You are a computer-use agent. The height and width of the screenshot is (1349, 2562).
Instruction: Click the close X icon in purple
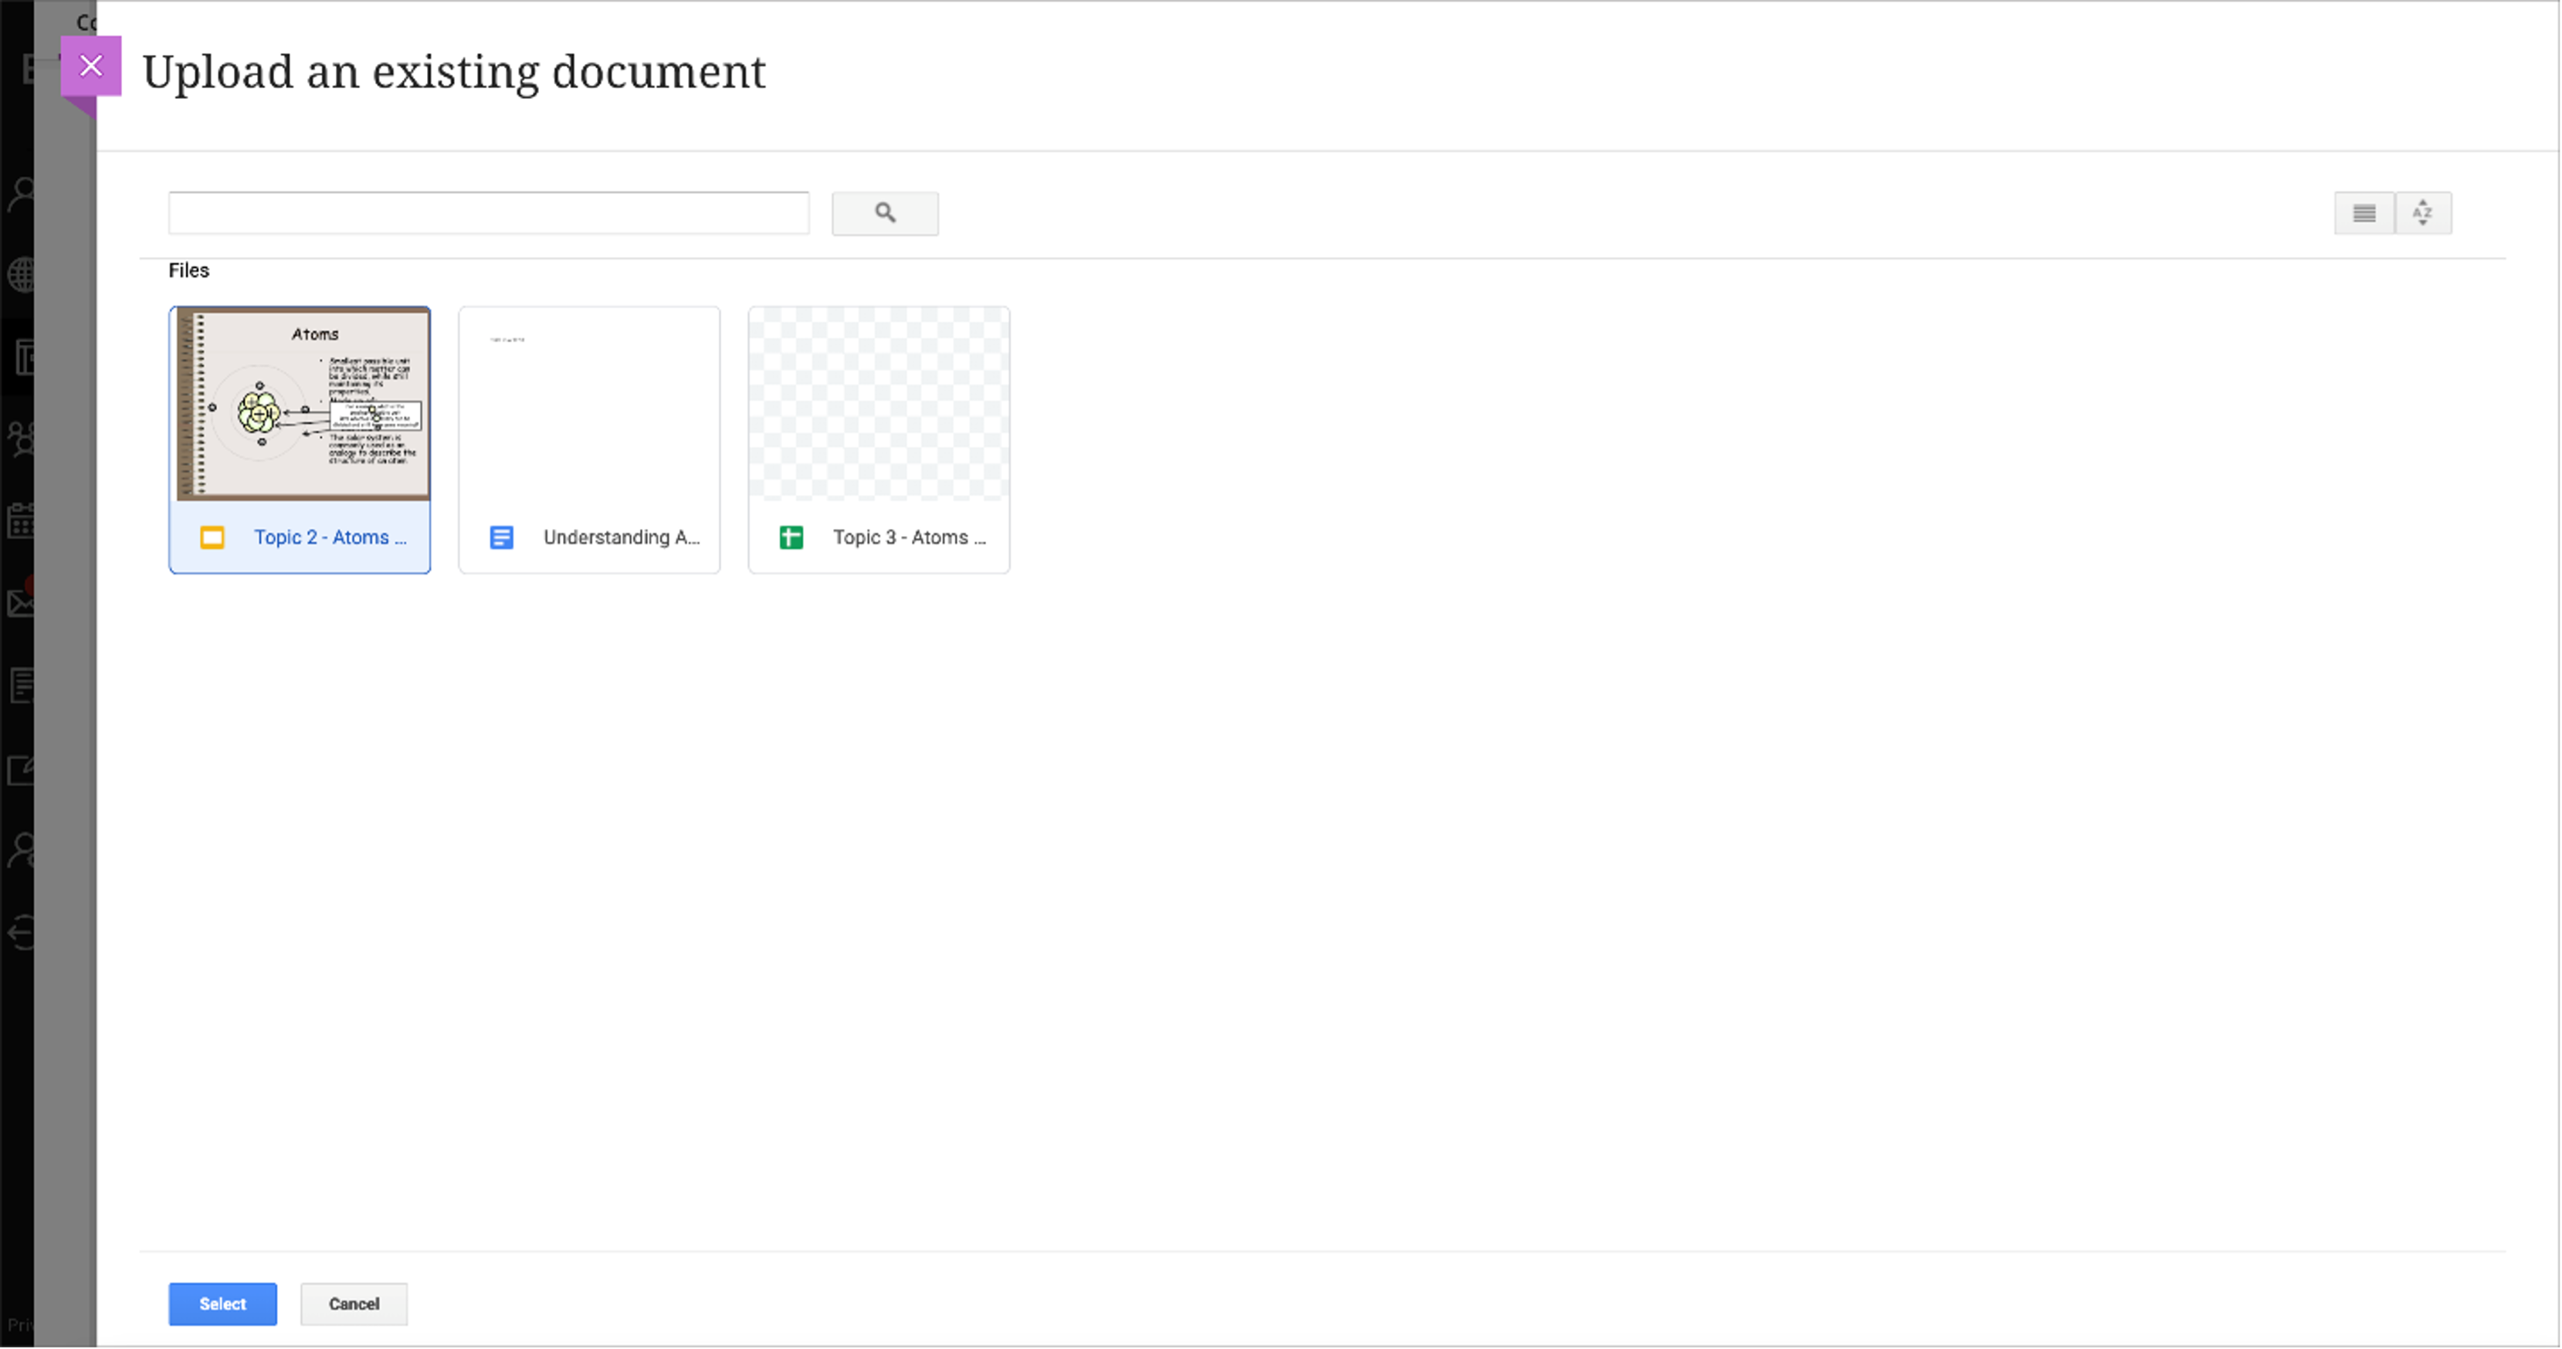coord(91,64)
